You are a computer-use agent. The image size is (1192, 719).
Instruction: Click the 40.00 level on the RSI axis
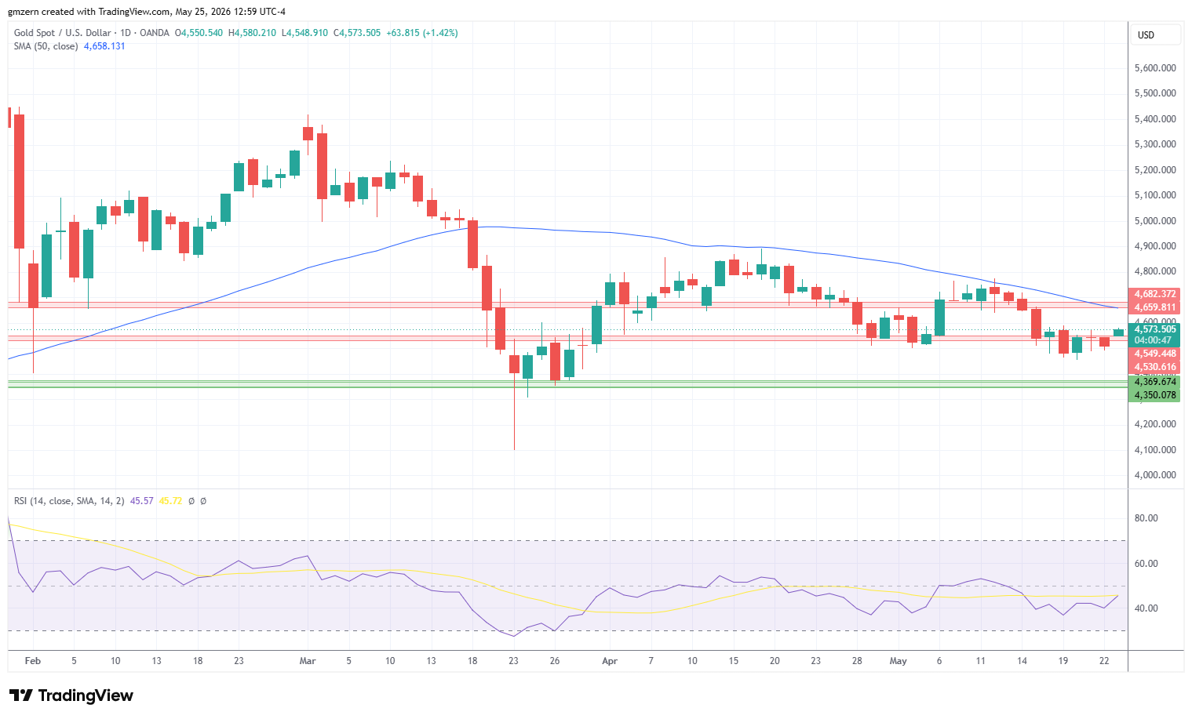(1146, 608)
